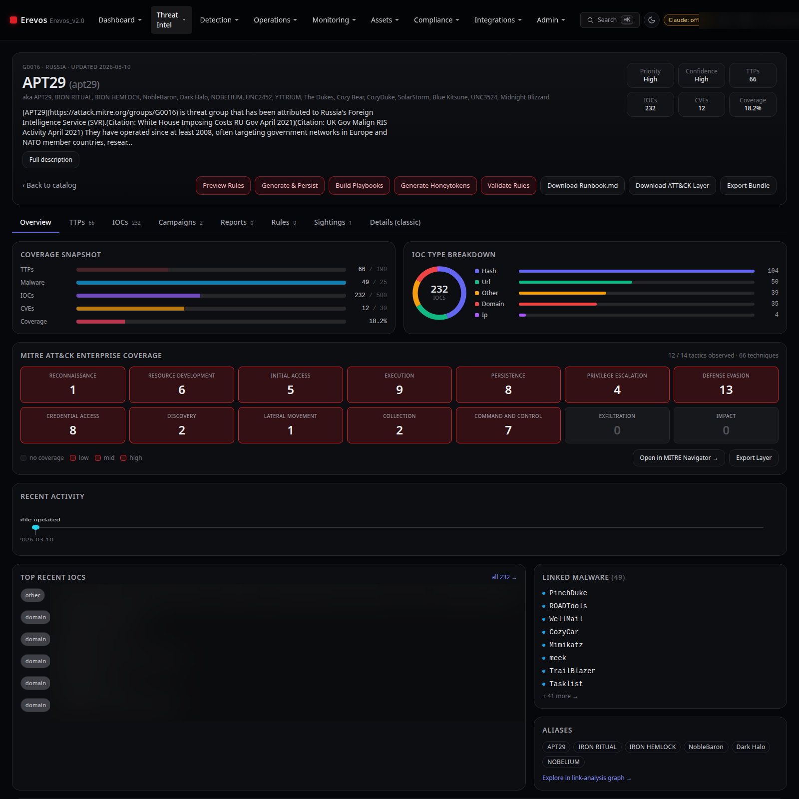Open the Sightings tab
The image size is (799, 799).
pyautogui.click(x=333, y=222)
